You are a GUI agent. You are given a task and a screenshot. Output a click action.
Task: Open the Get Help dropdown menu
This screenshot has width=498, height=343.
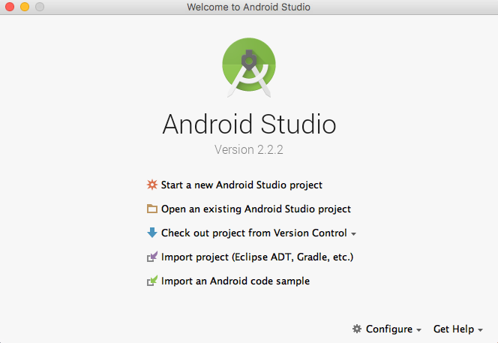click(458, 329)
